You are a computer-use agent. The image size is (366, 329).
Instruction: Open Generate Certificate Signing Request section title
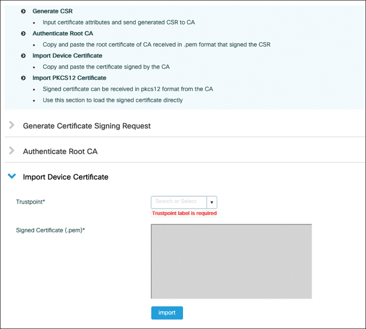pyautogui.click(x=87, y=126)
